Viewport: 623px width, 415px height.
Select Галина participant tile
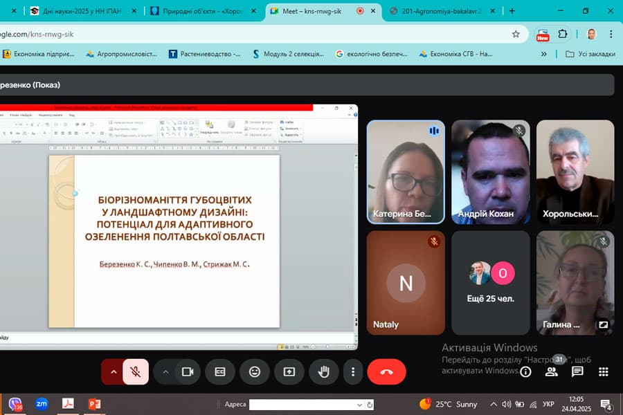tap(575, 283)
